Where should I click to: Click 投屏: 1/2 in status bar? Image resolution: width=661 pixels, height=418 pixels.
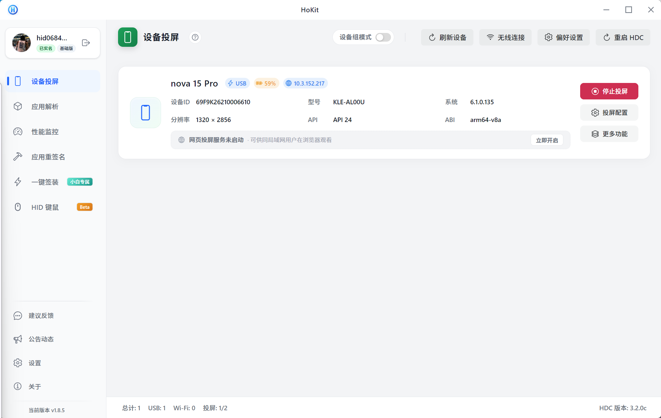point(215,408)
